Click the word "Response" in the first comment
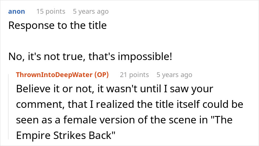The width and height of the screenshot is (259, 146). click(x=31, y=26)
